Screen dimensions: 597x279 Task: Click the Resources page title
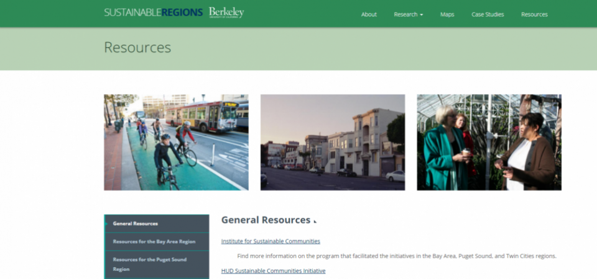point(137,48)
